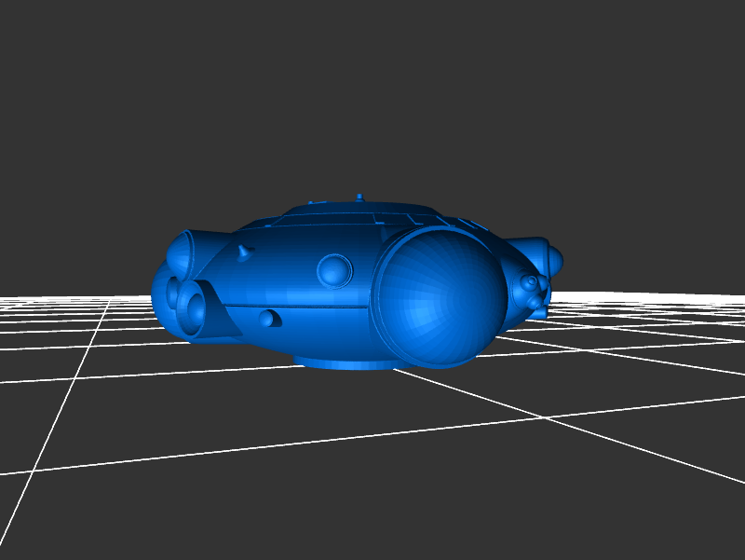Click the horizontal seam line along the hull
This screenshot has height=560, width=745.
point(307,306)
